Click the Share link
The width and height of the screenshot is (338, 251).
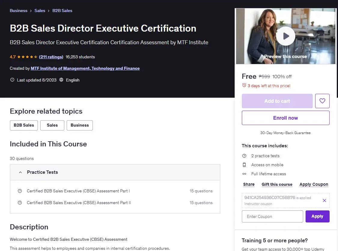(x=249, y=184)
